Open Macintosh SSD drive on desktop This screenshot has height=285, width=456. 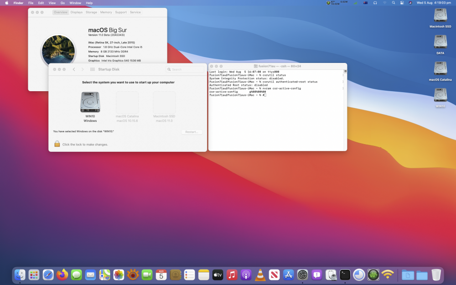point(440,18)
